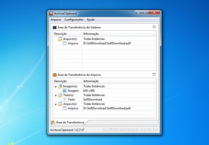The image size is (209, 145).
Task: Collapse the Imagem(s) tree node
Action: point(56,86)
